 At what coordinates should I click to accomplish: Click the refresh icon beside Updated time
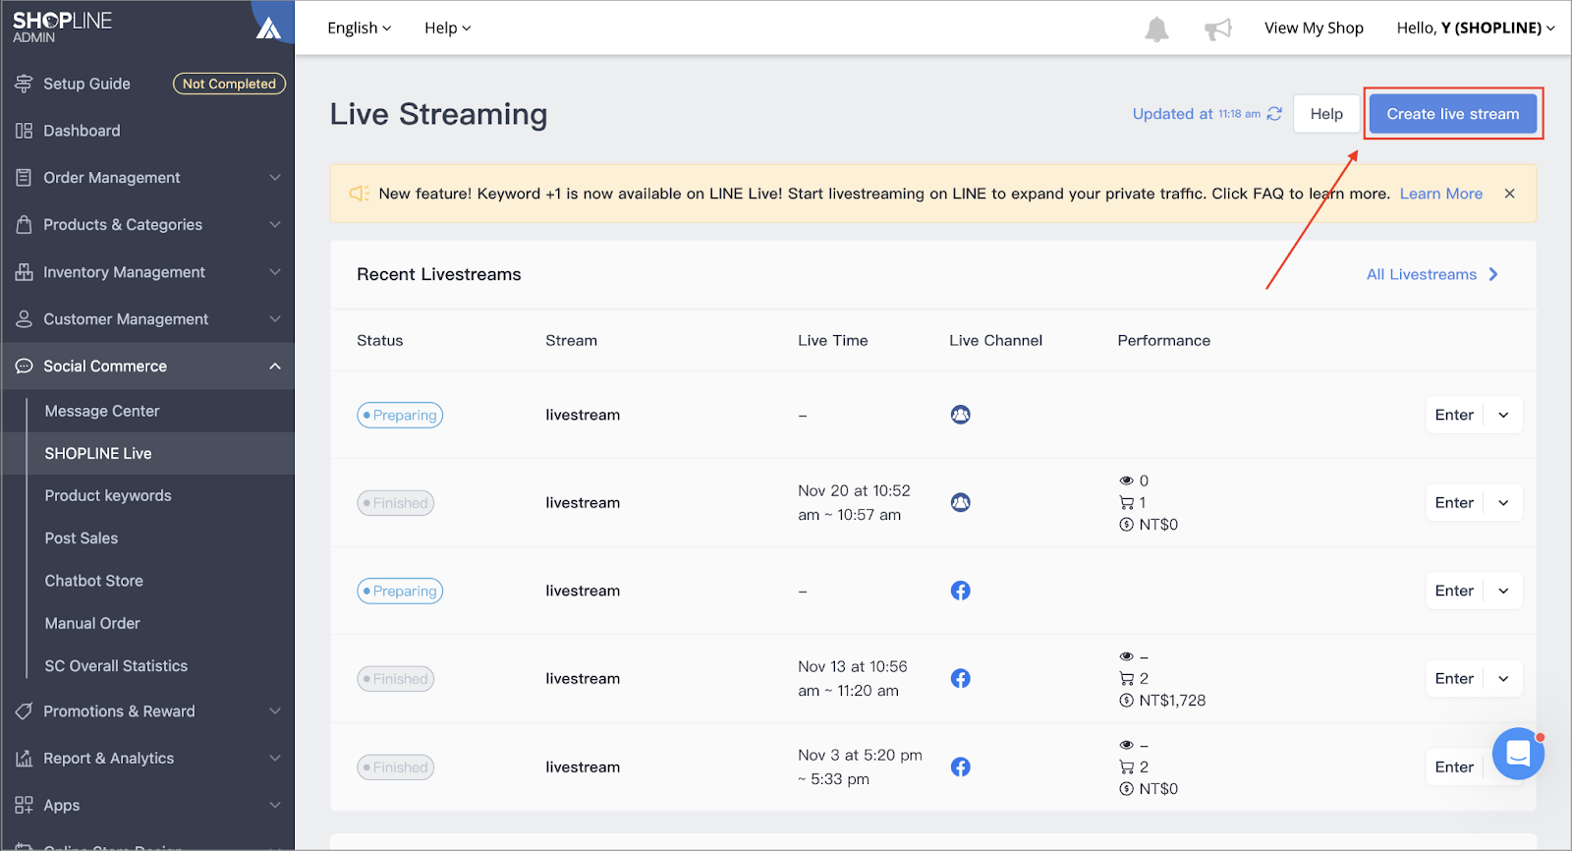tap(1274, 114)
